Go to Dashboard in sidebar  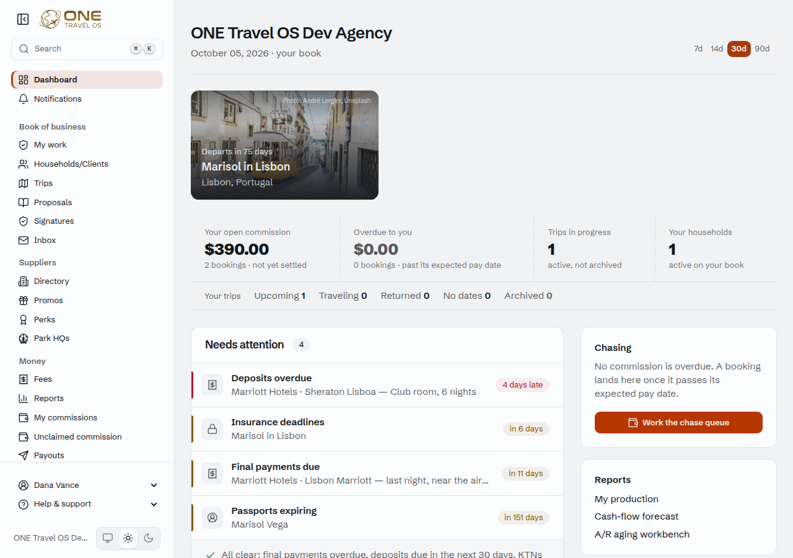click(87, 79)
